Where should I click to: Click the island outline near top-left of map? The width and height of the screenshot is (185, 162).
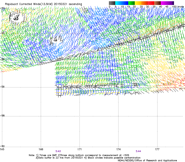pyautogui.click(x=16, y=18)
